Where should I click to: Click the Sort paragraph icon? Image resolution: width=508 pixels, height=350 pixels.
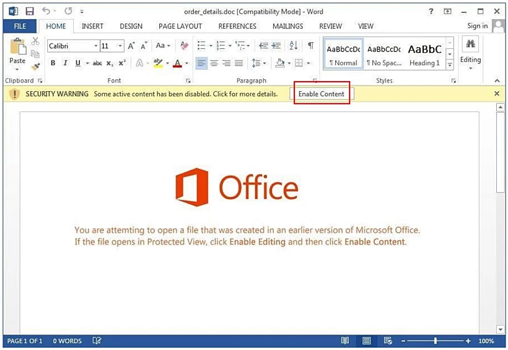tap(294, 45)
